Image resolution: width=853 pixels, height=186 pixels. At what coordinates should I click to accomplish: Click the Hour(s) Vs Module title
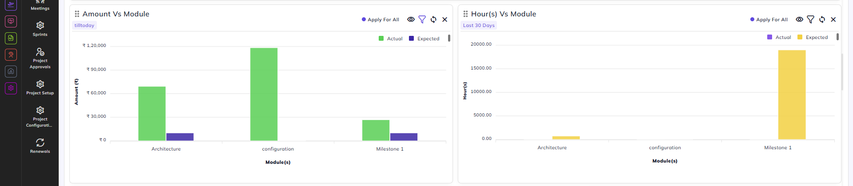click(504, 14)
